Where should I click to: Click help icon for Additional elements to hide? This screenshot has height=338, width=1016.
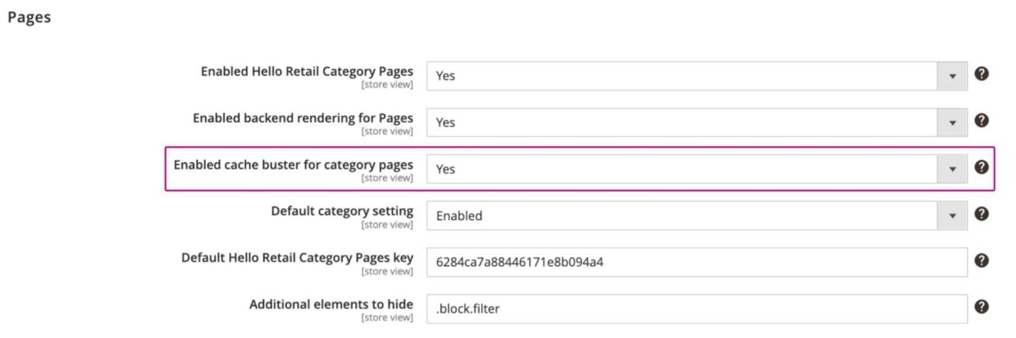[x=981, y=307]
